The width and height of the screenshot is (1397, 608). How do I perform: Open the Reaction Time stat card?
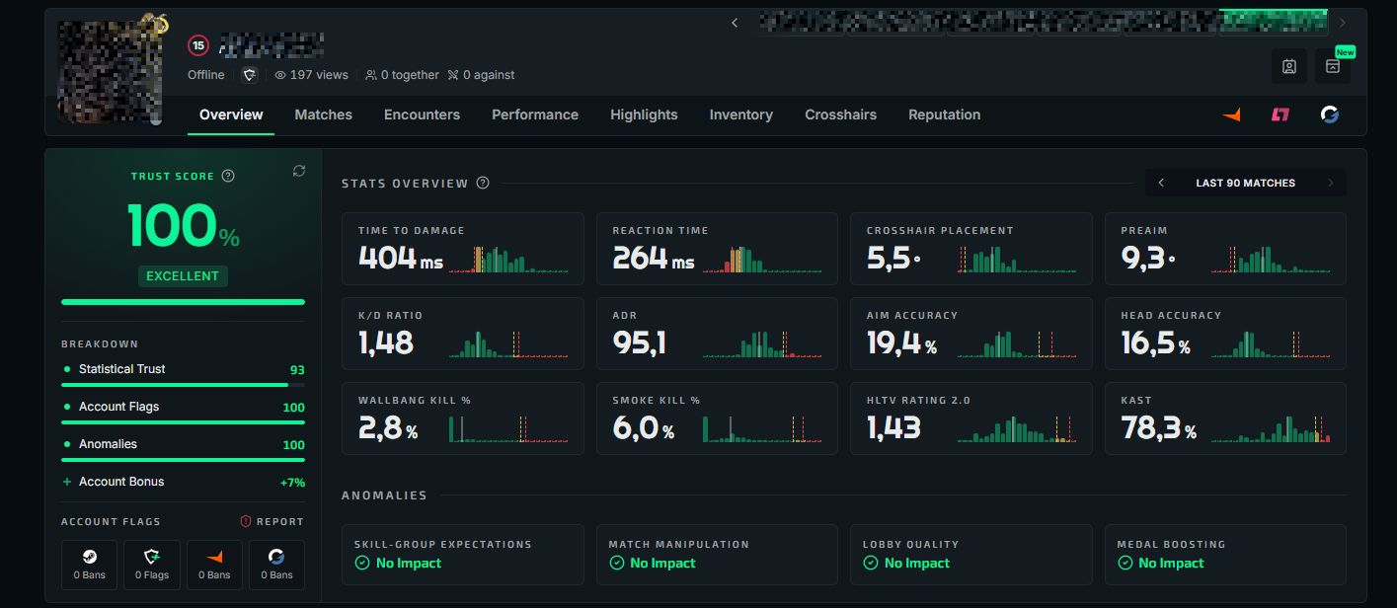717,249
